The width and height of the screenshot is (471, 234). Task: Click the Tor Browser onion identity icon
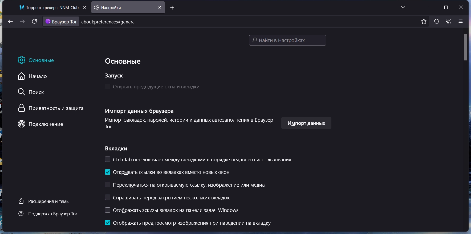[48, 22]
